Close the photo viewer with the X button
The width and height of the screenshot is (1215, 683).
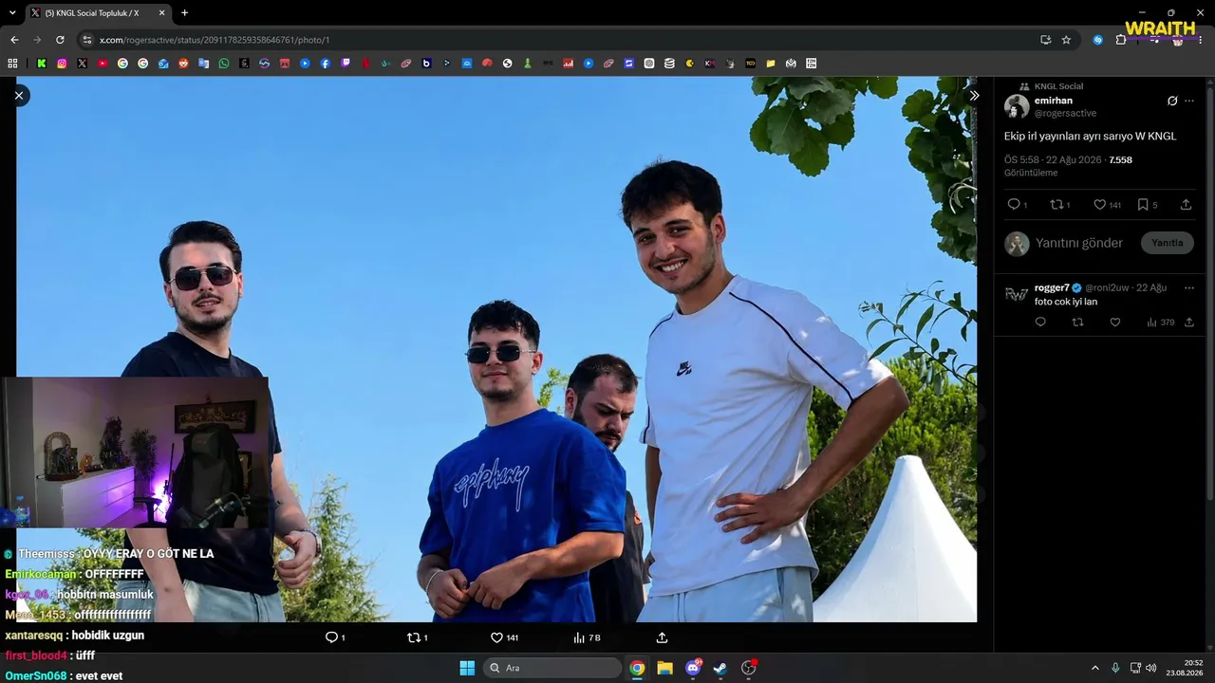point(18,95)
